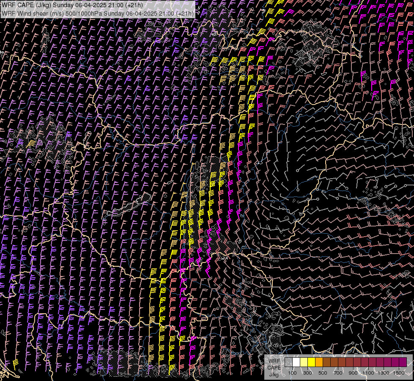Select the last magenta-purple legend swatch
The height and width of the screenshot is (381, 414).
tap(403, 362)
